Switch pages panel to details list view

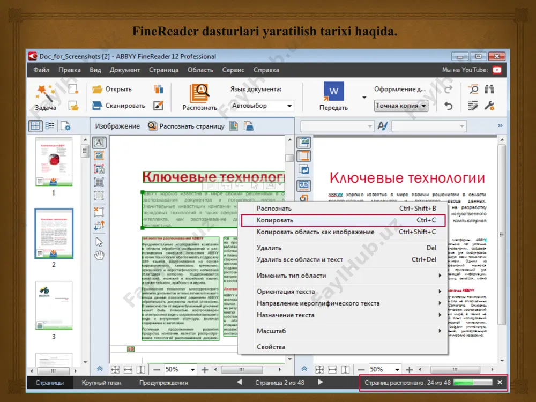tap(49, 126)
